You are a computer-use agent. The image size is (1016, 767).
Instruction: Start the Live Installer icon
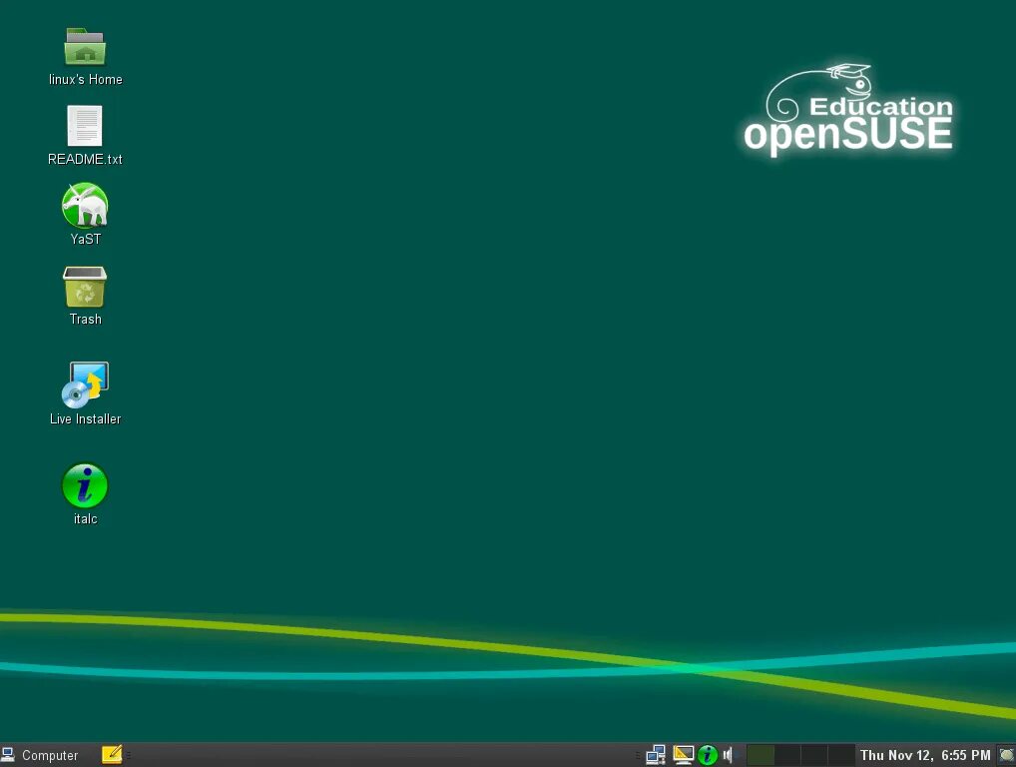[85, 384]
